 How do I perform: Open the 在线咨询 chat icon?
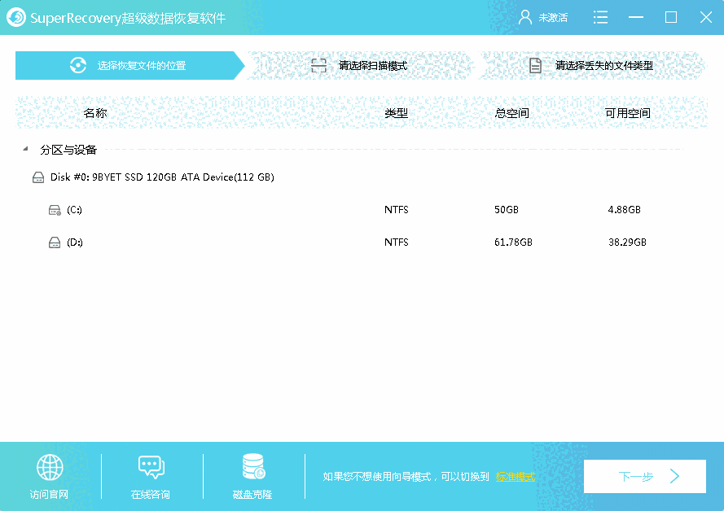pos(151,467)
